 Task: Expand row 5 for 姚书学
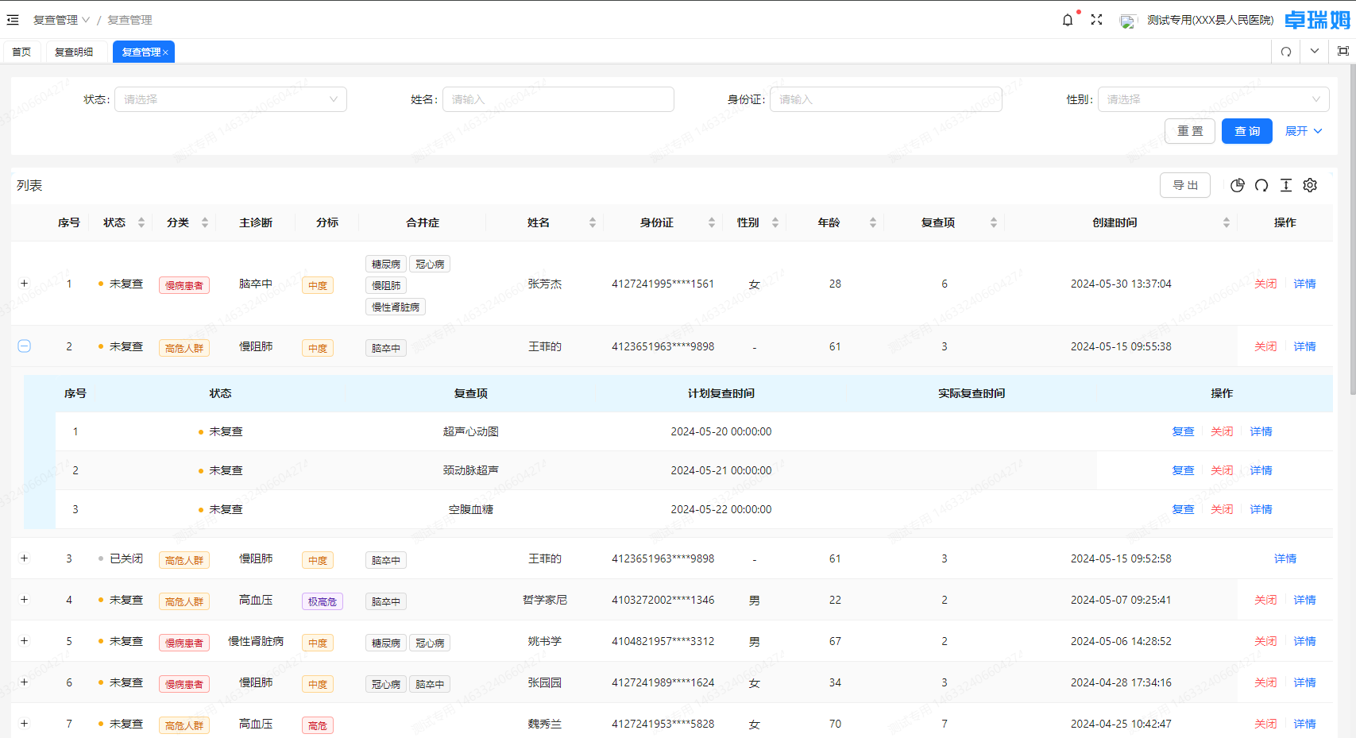point(24,641)
